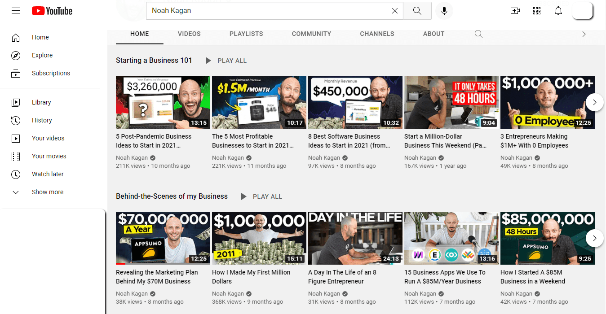The width and height of the screenshot is (606, 314).
Task: Show more channel tabs with the right chevron
Action: pyautogui.click(x=584, y=34)
